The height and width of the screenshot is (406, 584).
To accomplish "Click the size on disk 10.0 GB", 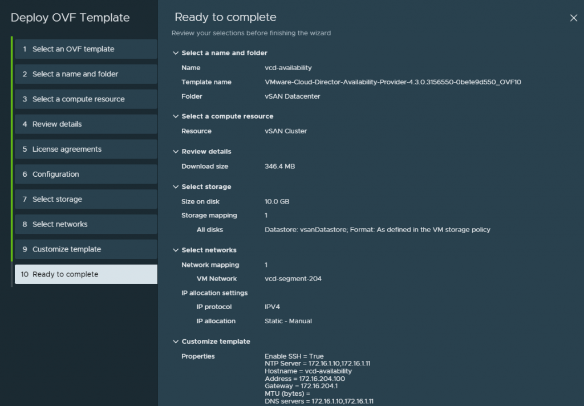I will (x=277, y=201).
